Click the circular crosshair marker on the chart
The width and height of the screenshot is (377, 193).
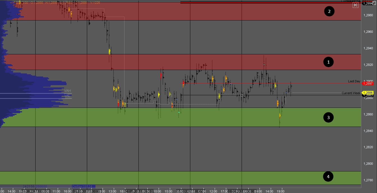242,95
